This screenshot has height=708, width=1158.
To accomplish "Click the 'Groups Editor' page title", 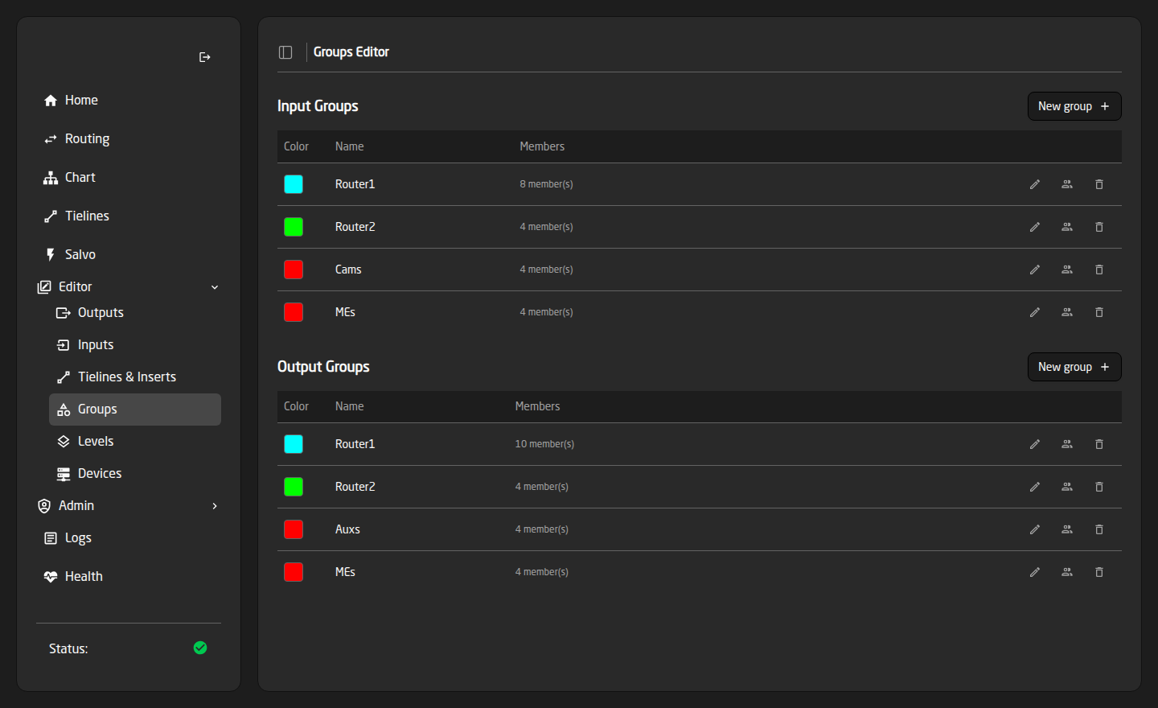I will coord(351,52).
